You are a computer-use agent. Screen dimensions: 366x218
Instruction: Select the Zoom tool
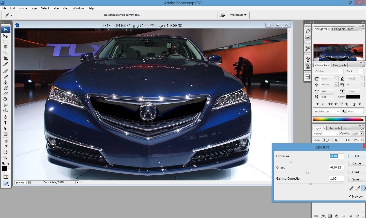(6, 158)
